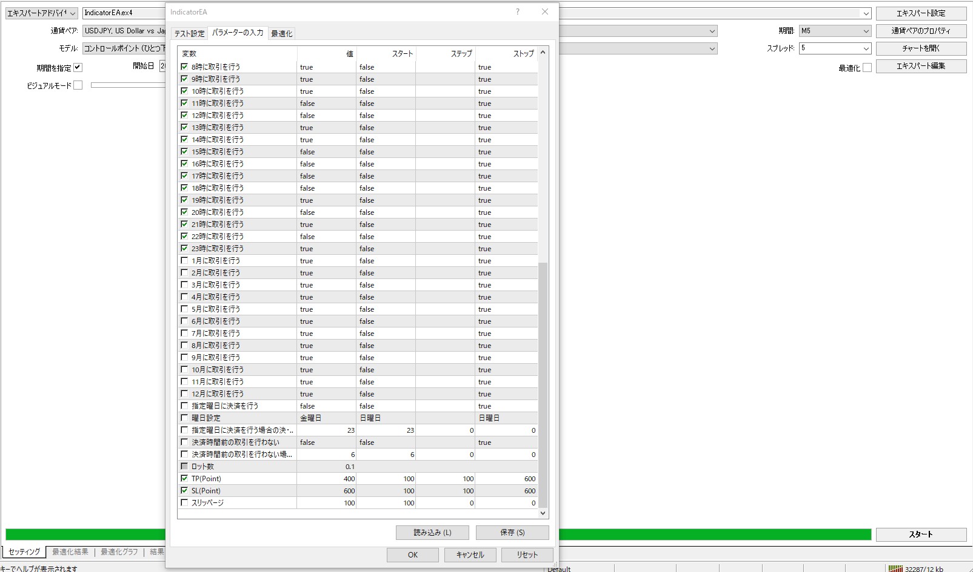This screenshot has height=572, width=973.
Task: Open the 最適化結果 bottom tab
Action: pos(70,552)
